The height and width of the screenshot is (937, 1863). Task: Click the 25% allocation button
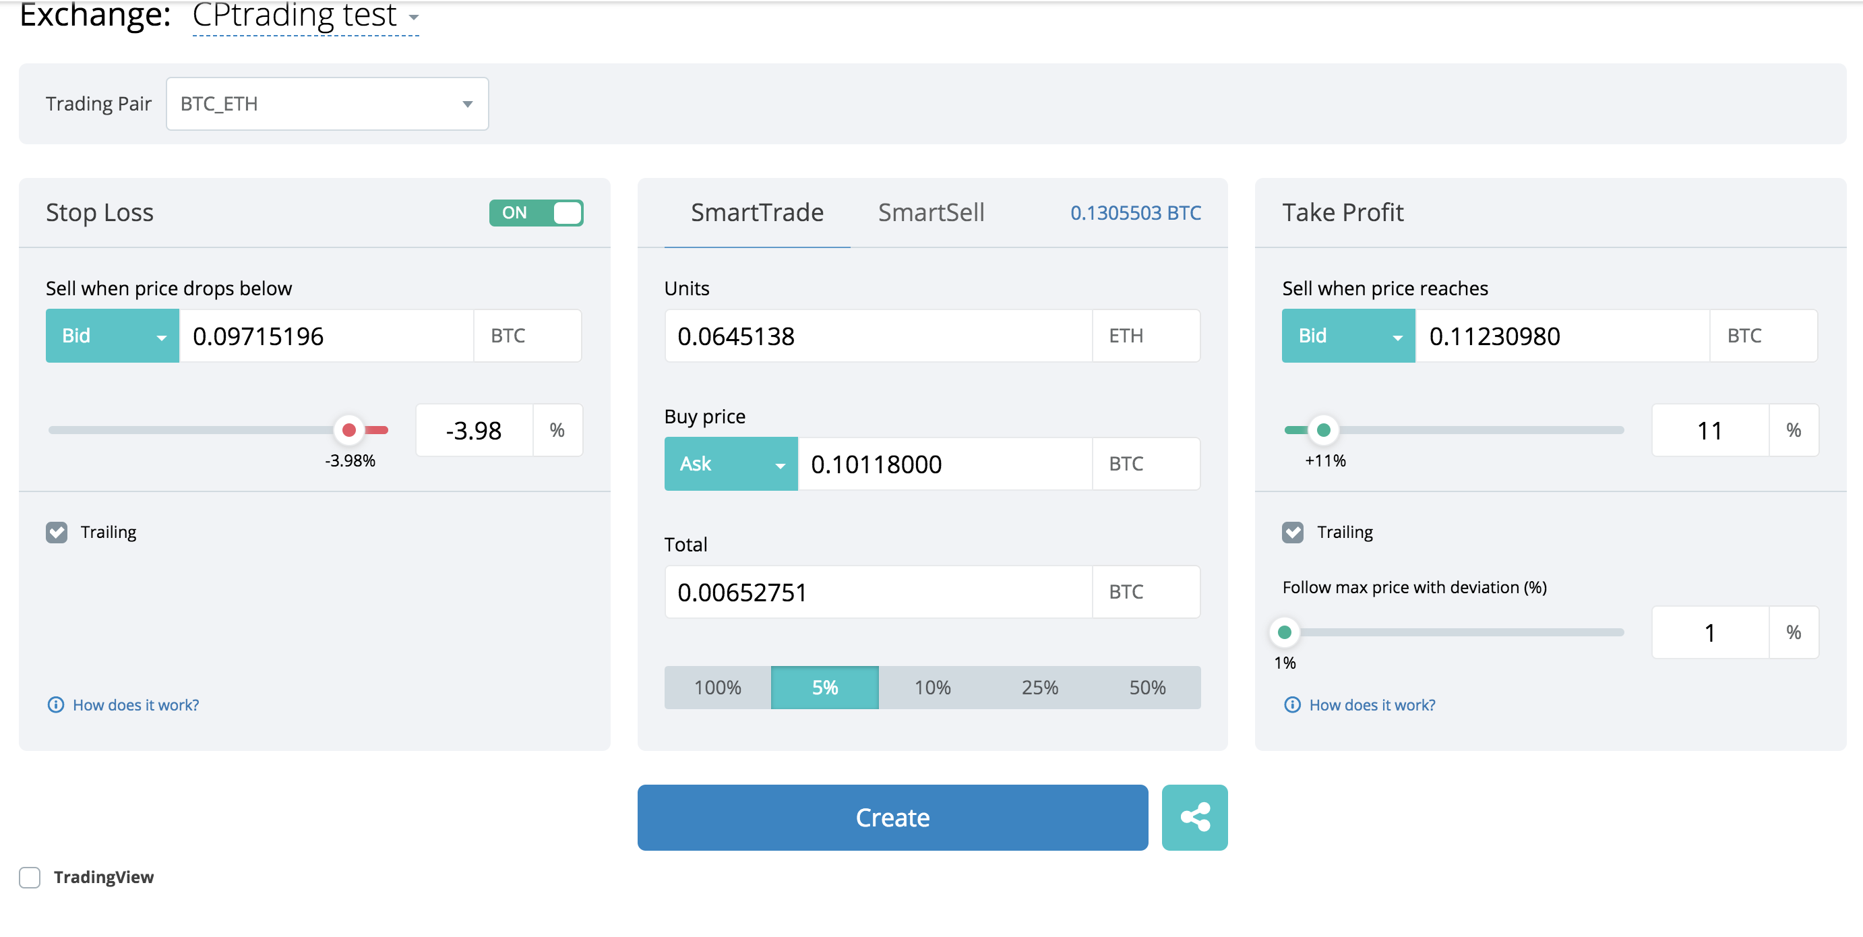coord(1039,685)
